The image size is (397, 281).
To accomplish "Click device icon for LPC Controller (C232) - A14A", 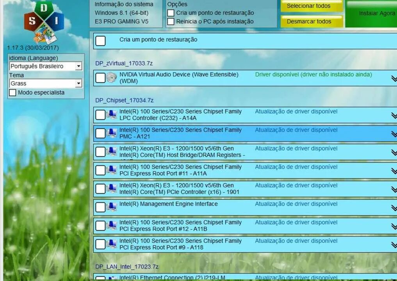I will click(x=111, y=114).
